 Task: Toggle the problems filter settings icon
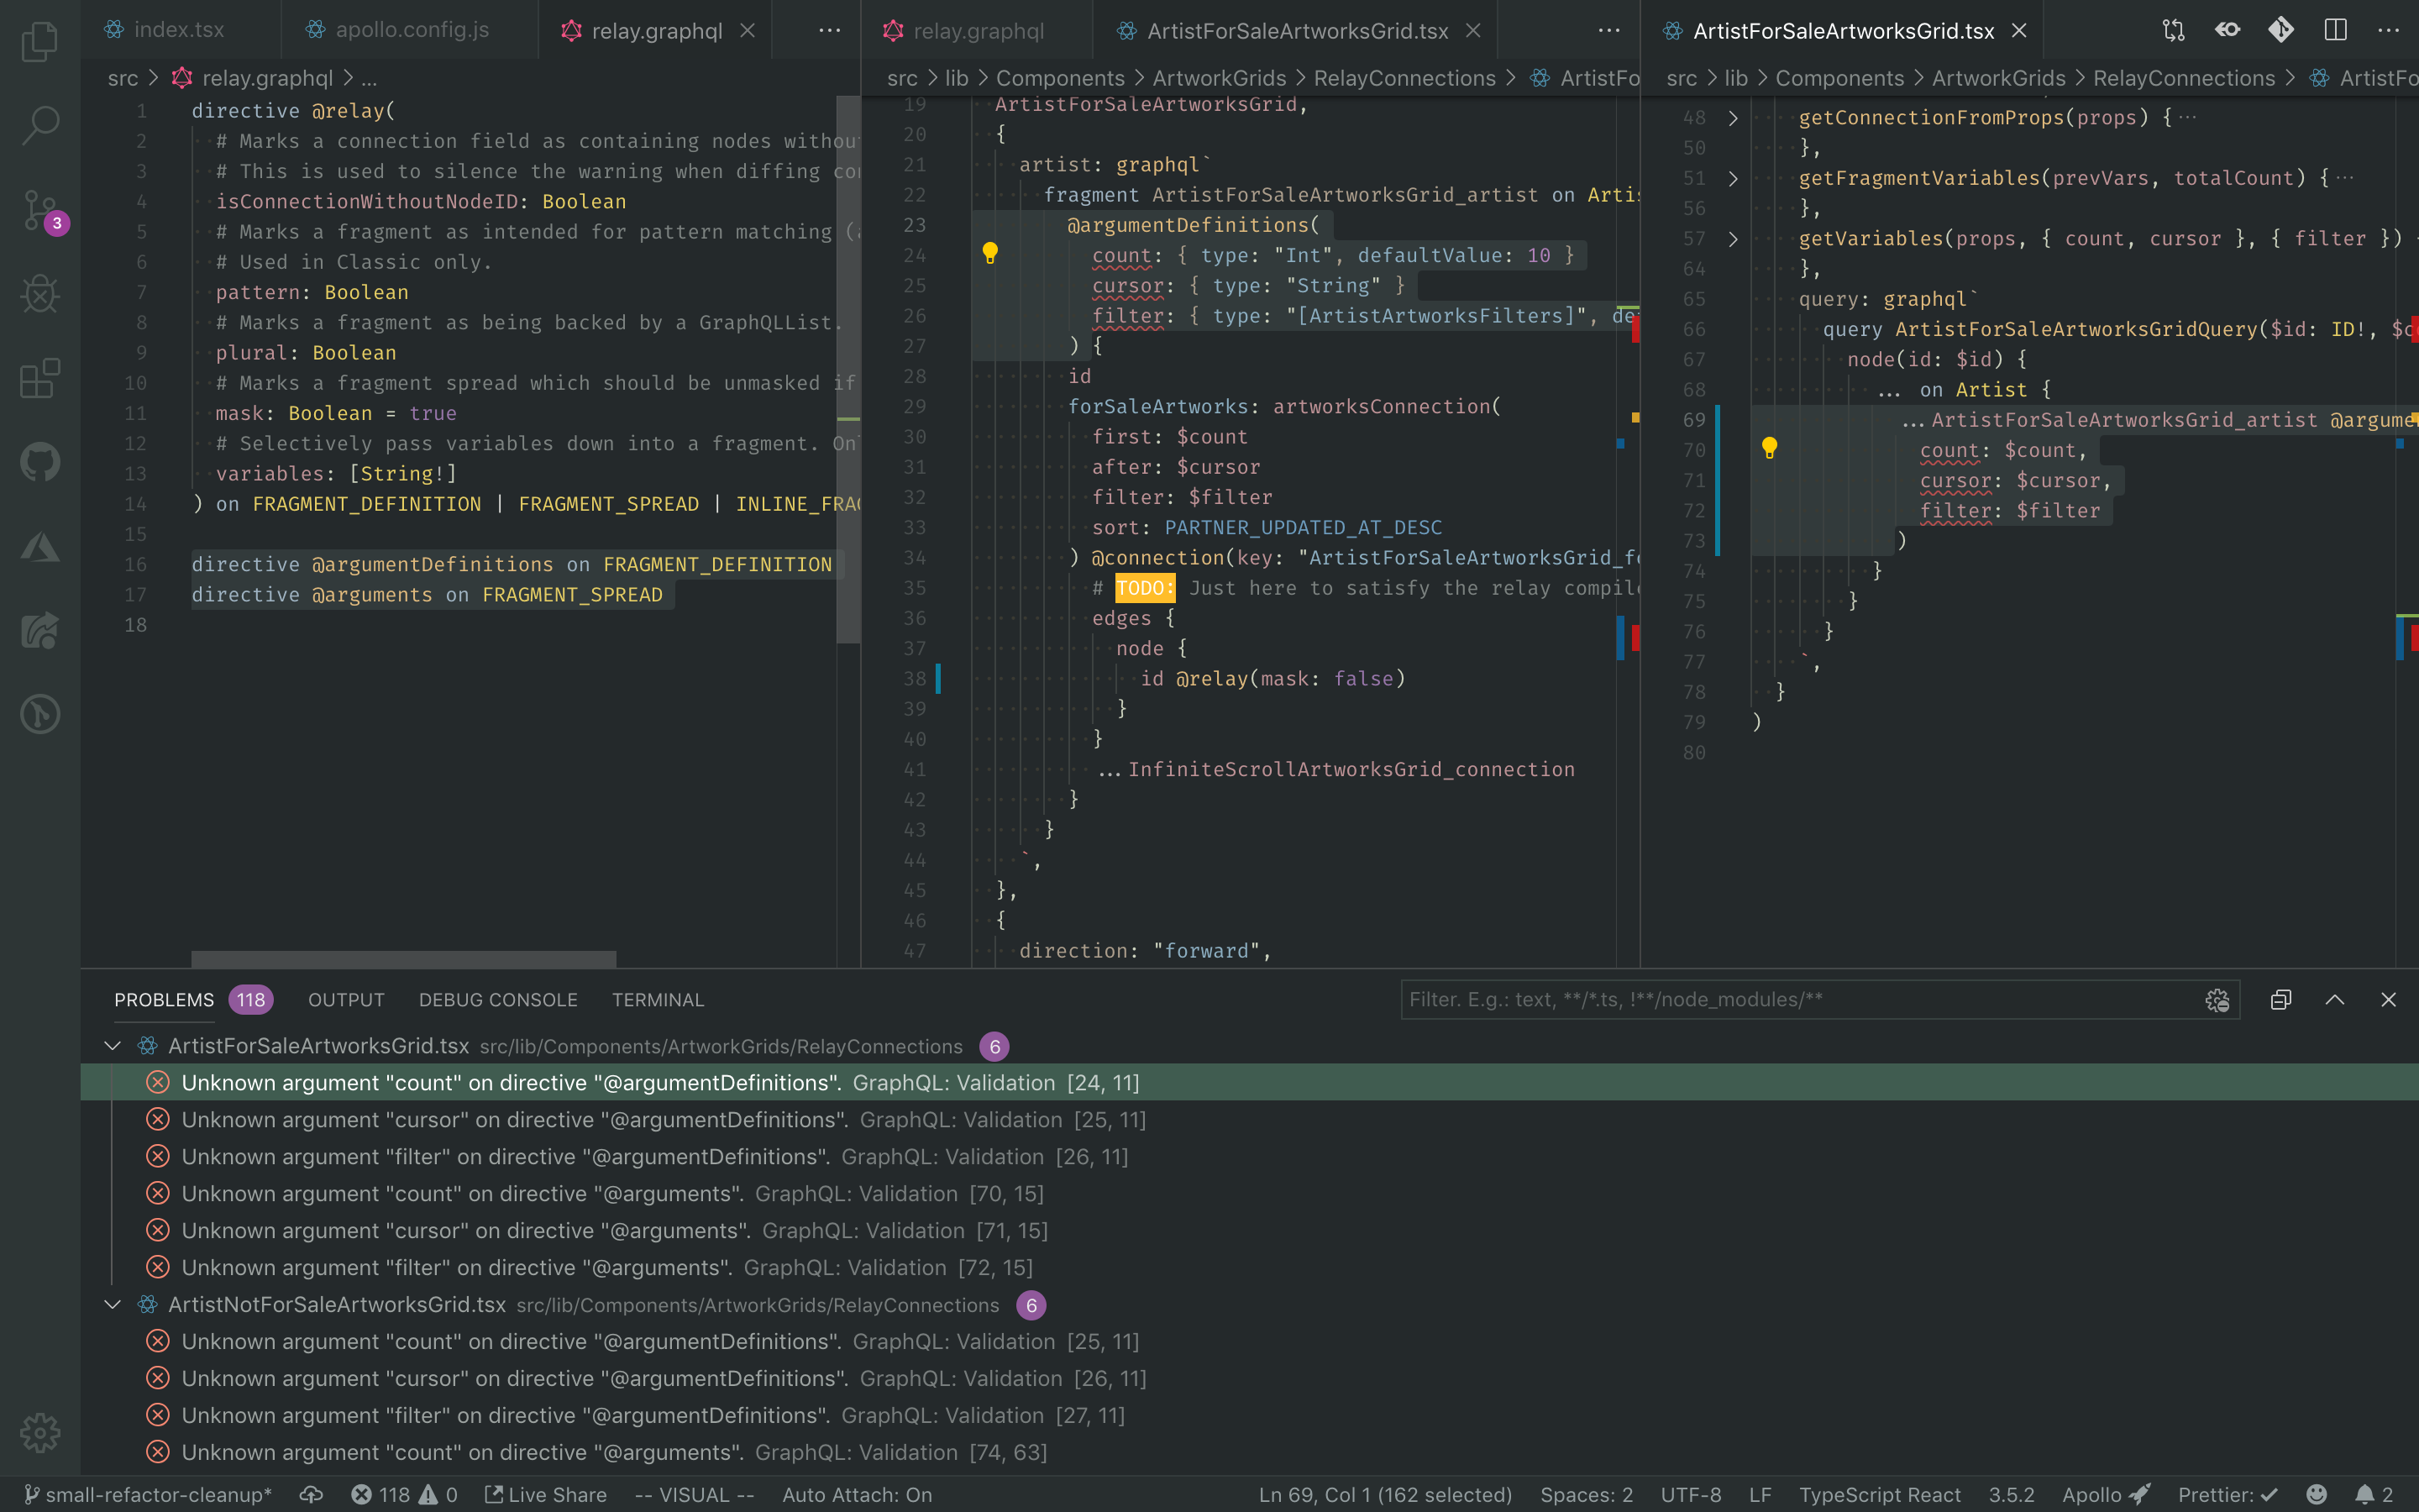pos(2217,1000)
